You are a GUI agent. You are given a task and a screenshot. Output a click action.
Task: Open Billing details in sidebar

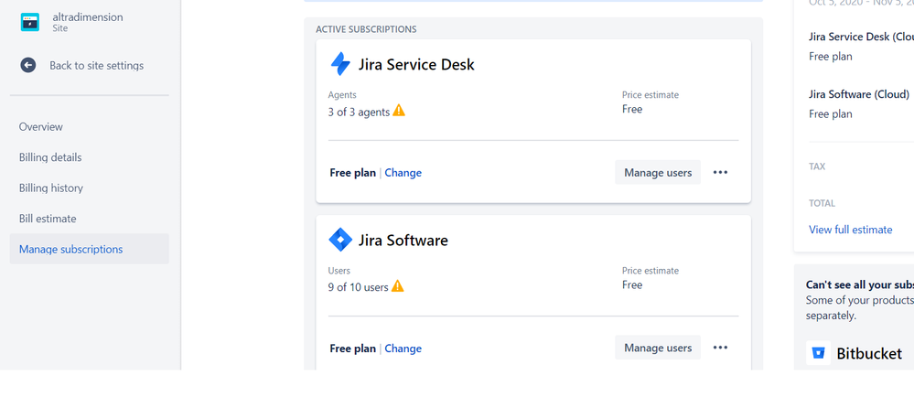coord(50,157)
